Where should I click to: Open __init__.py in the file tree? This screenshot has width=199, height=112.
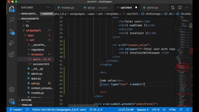[37, 69]
